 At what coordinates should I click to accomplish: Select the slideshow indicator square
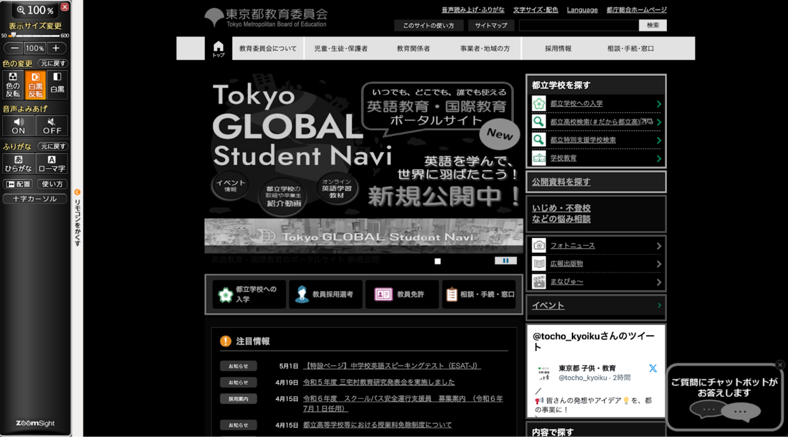(438, 261)
